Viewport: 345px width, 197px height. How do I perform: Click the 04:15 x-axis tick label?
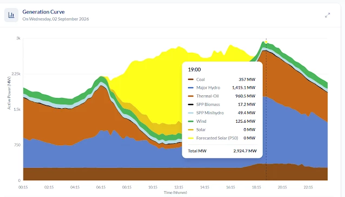(x=75, y=187)
